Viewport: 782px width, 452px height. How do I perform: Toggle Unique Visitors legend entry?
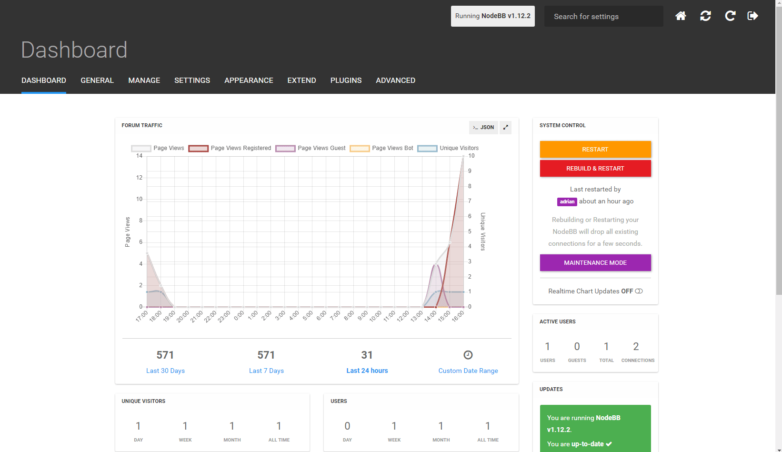click(x=448, y=148)
